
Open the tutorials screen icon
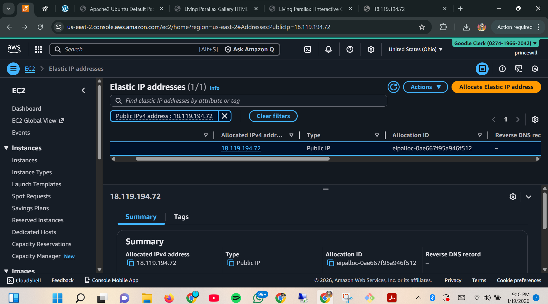[x=518, y=69]
